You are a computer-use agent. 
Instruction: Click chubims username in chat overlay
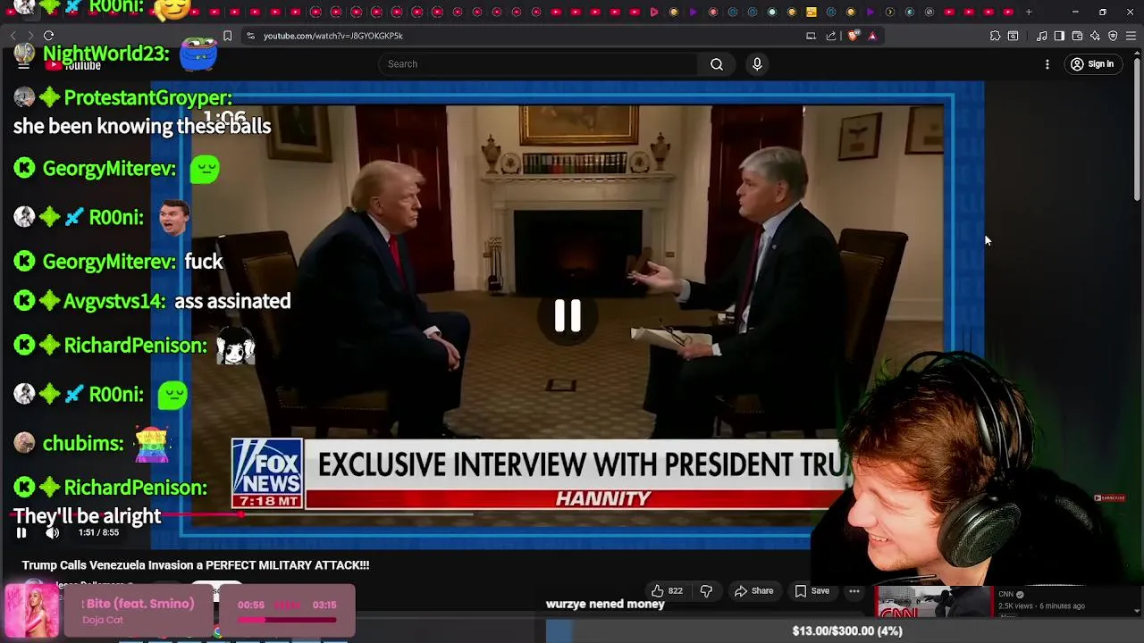click(x=83, y=444)
